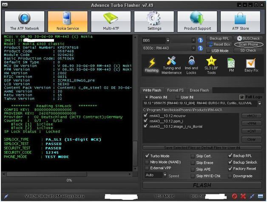Click the large FLASH button
267x202 pixels.
click(x=202, y=185)
